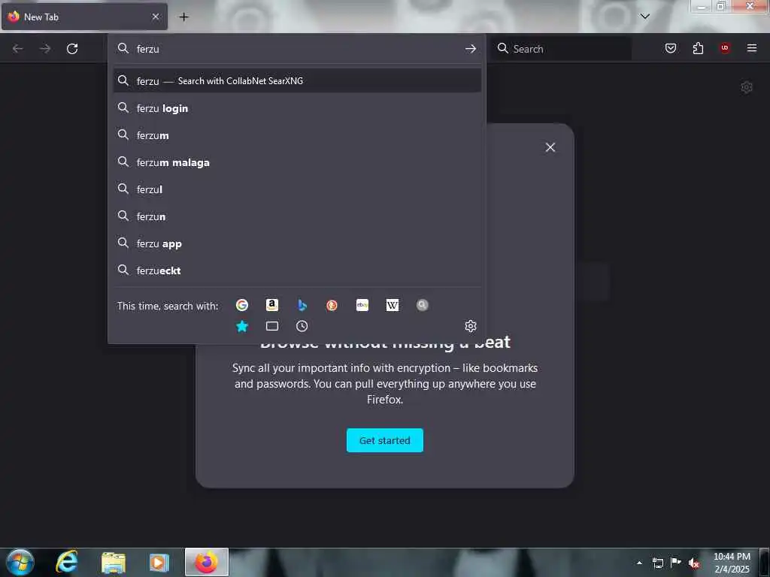The image size is (770, 577).
Task: Select the 'ferzum' suggestion
Action: [x=297, y=135]
